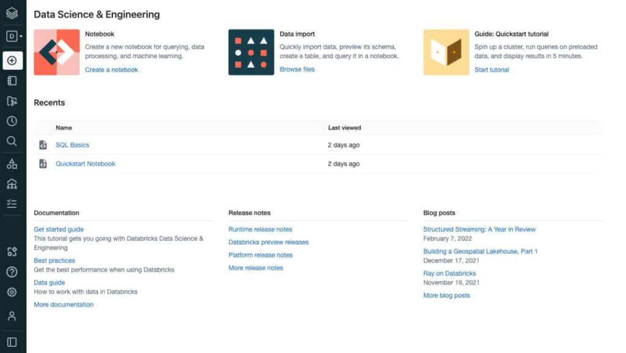
Task: Click the Last viewed column header
Action: (x=344, y=128)
